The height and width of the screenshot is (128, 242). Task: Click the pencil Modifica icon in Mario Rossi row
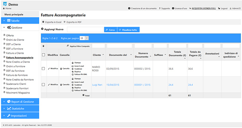click(x=49, y=69)
